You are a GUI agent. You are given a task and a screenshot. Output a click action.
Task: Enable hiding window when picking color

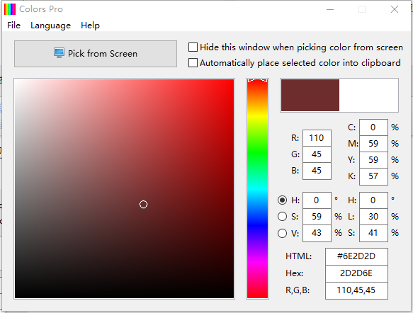(x=193, y=47)
